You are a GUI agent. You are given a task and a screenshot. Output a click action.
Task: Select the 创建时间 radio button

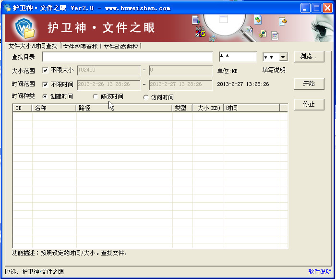point(45,97)
